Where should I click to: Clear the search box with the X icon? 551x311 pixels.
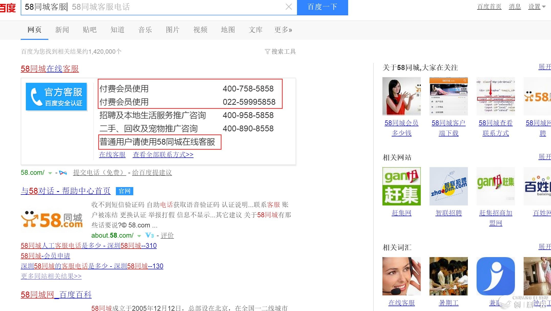click(x=289, y=7)
